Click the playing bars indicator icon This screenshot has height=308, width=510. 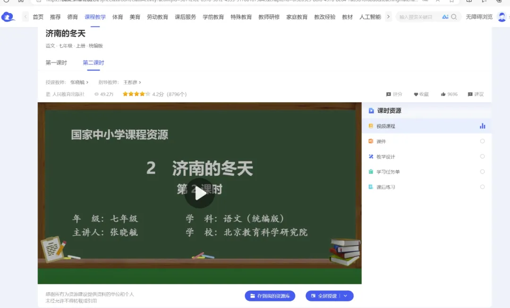[x=482, y=126]
